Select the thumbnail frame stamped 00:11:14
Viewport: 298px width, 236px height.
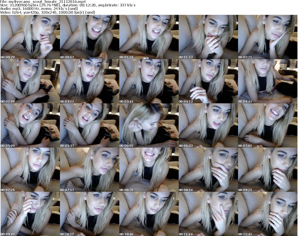pyautogui.click(x=208, y=214)
